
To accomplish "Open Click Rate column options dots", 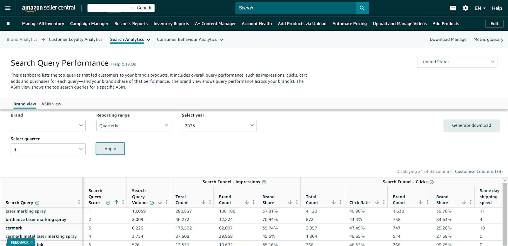I will [x=384, y=202].
